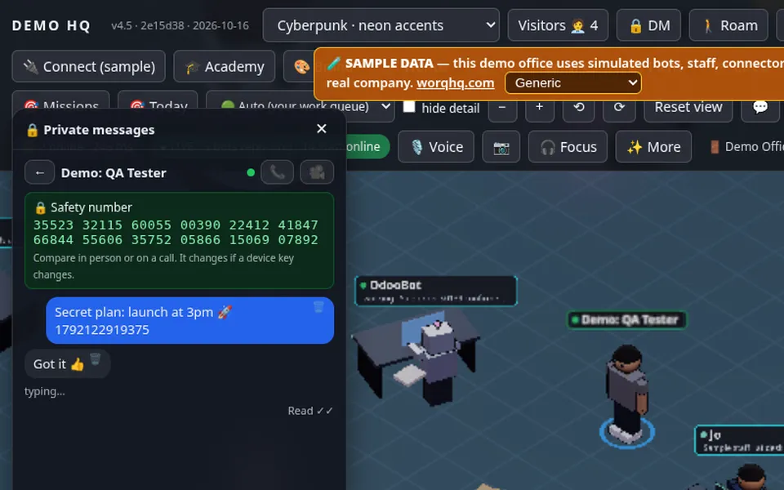Enable Roam mode
Viewport: 784px width, 490px height.
(728, 25)
